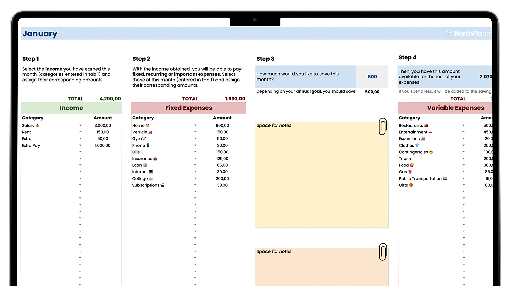Viewport: 508px width, 286px height.
Task: Open the Rent category dropdown arrow
Action: (x=80, y=132)
